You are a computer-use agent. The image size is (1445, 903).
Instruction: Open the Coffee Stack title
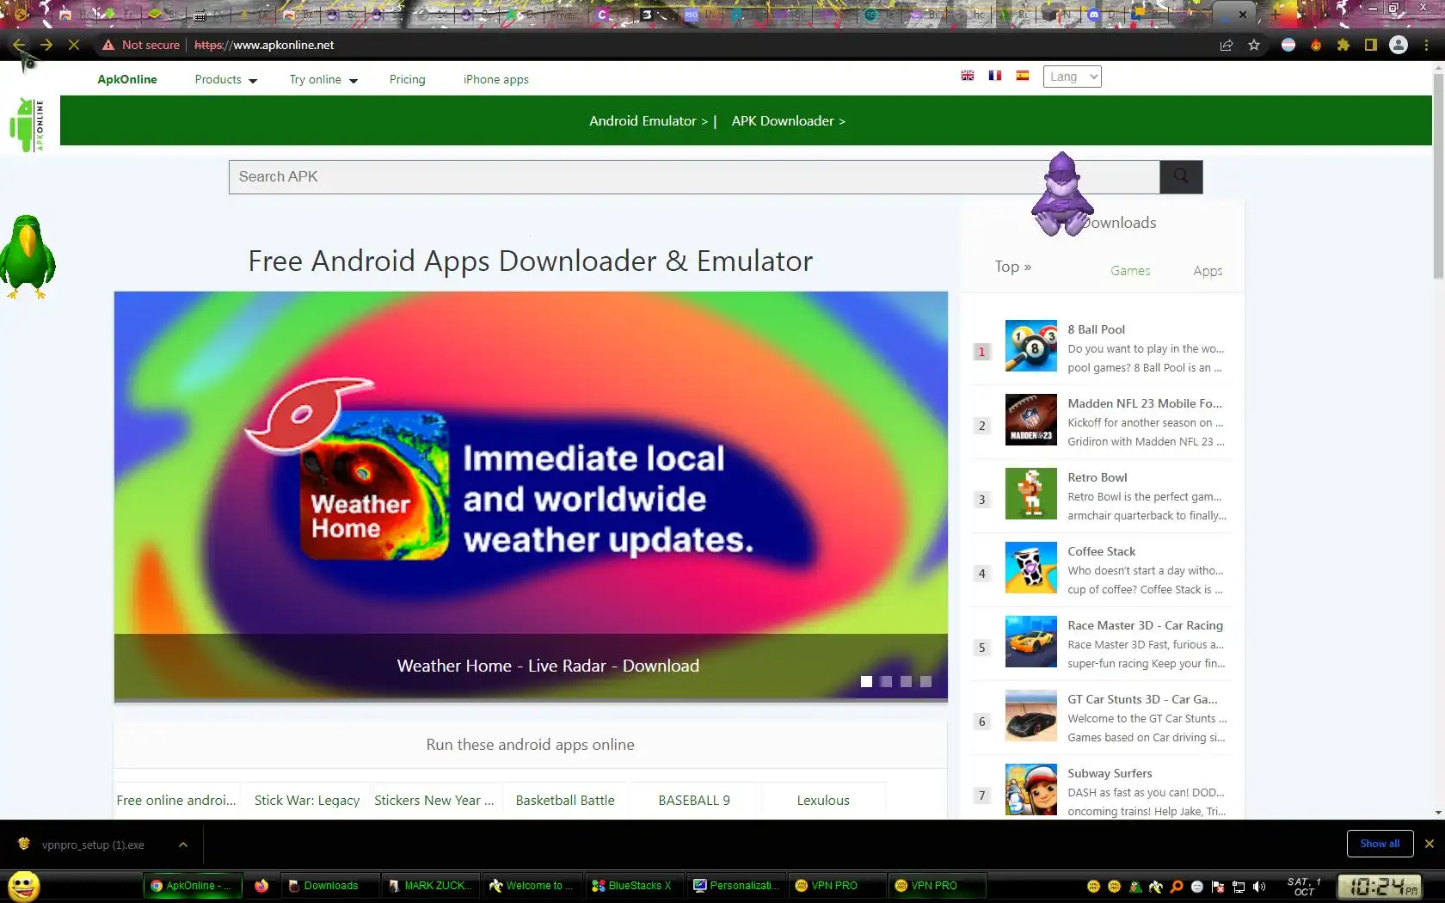tap(1101, 551)
